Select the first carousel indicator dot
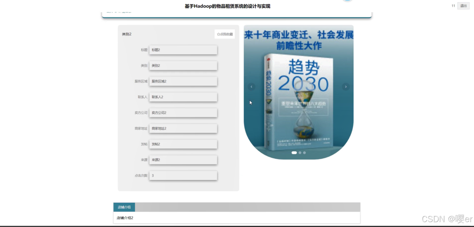 (294, 153)
